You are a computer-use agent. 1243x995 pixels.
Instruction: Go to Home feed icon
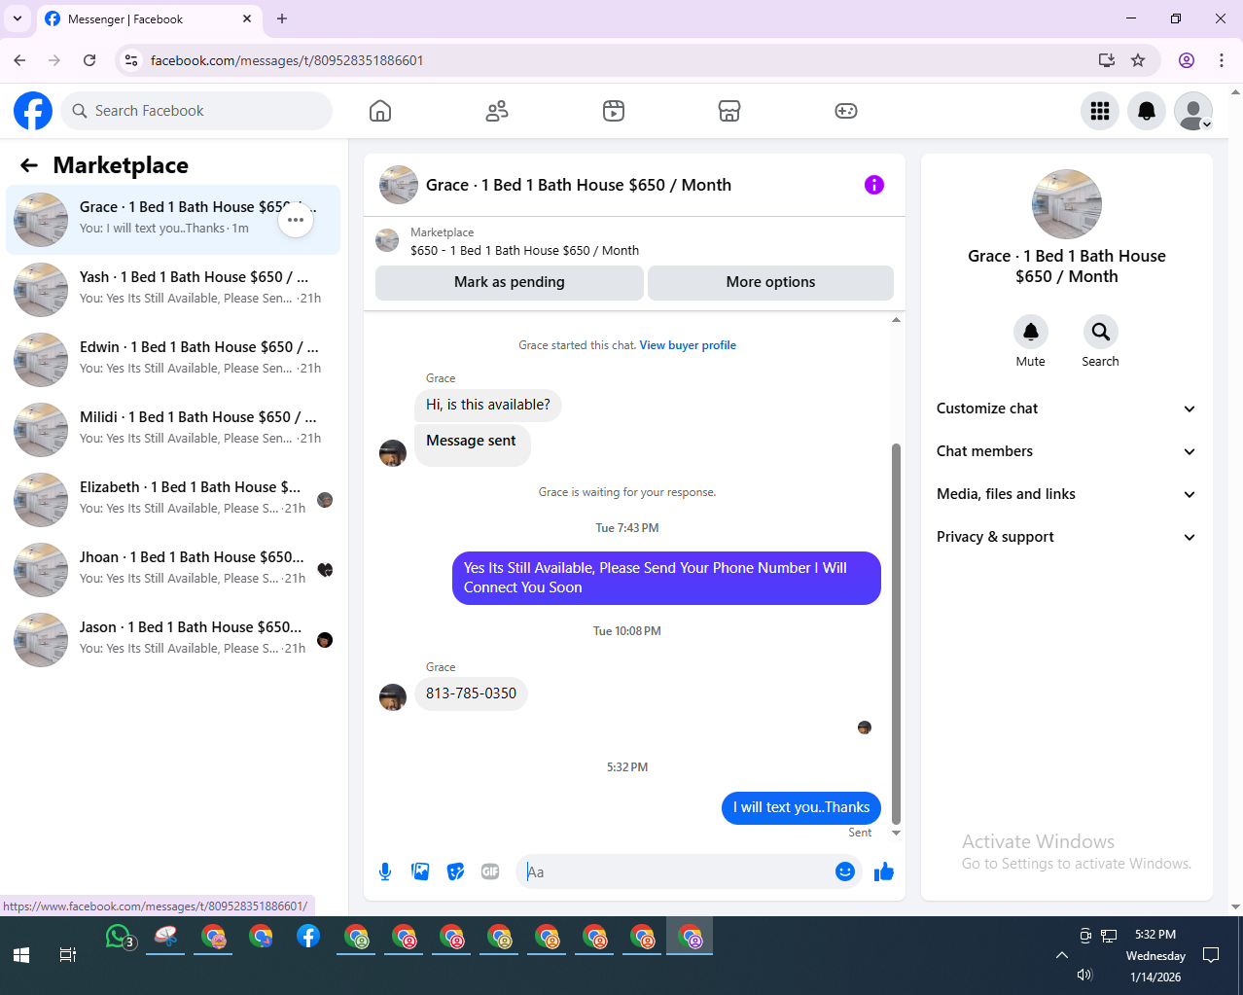pyautogui.click(x=380, y=111)
